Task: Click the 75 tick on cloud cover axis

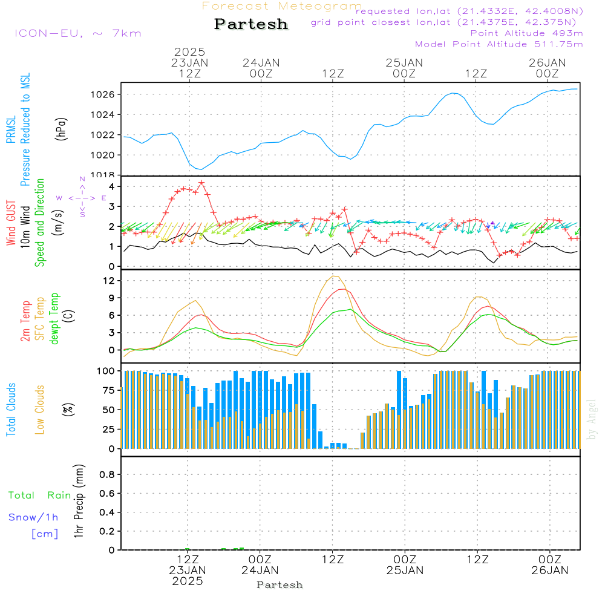Action: coord(109,390)
